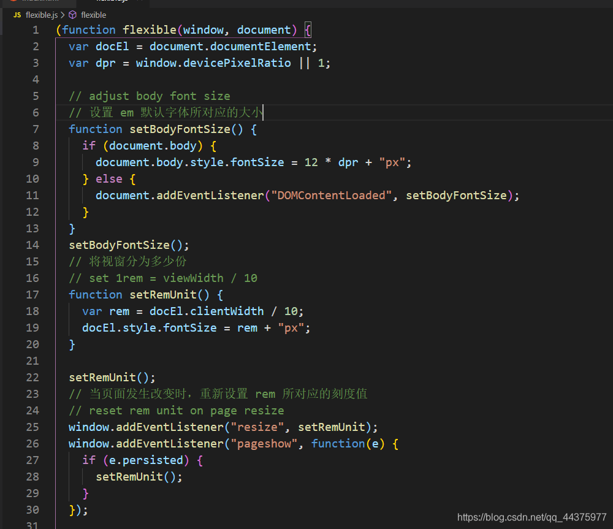Screen dimensions: 613x529
Task: Click gutter line number 11
Action: (33, 196)
